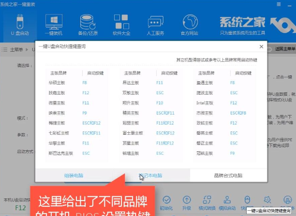Screen dimensions: 296x216
Task: Click 返回主菜单 to go back
Action: point(283,49)
